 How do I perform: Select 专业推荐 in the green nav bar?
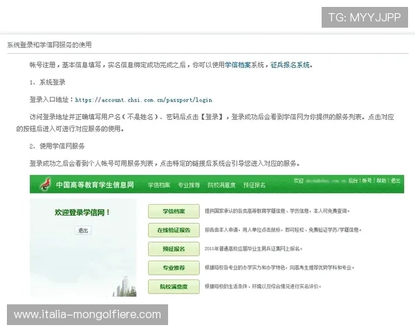tap(189, 185)
